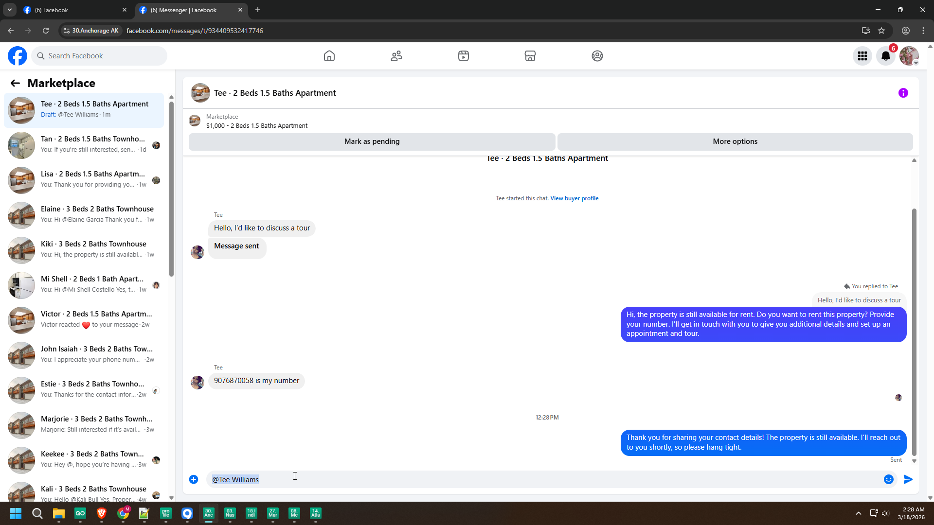Click More options button
The width and height of the screenshot is (934, 525).
point(735,141)
